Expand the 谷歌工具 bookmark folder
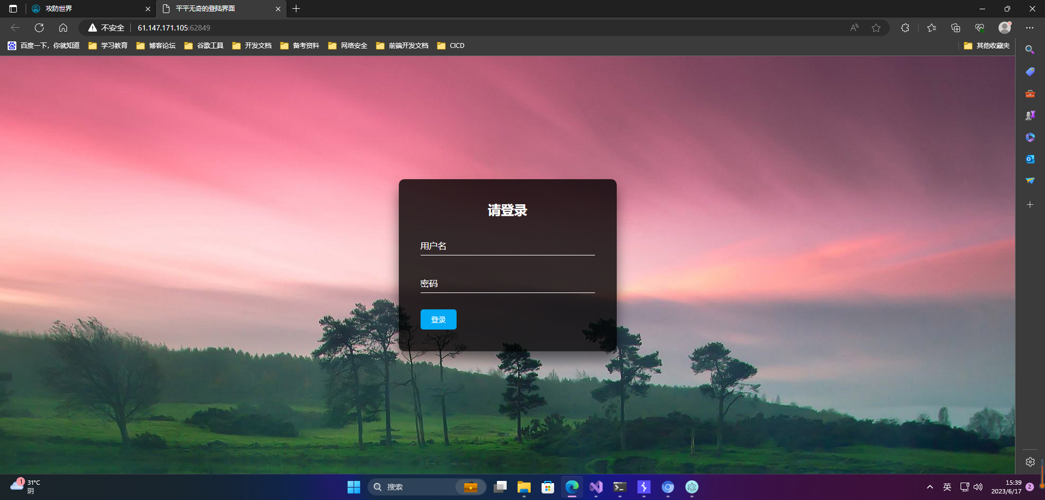Image resolution: width=1045 pixels, height=500 pixels. click(204, 46)
